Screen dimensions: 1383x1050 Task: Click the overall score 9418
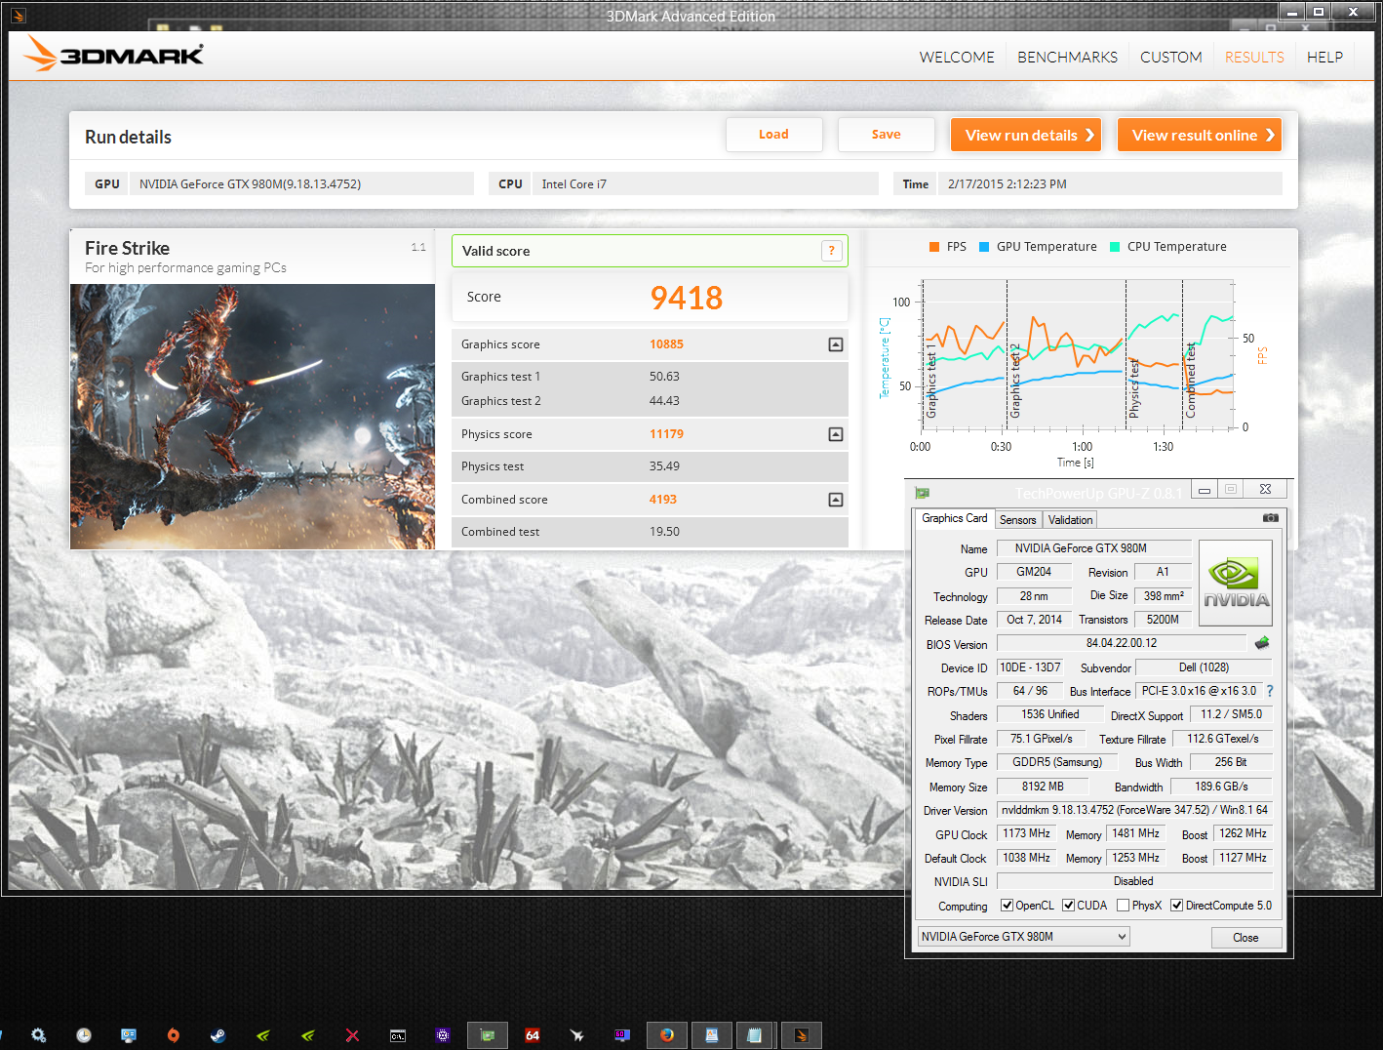pyautogui.click(x=686, y=298)
